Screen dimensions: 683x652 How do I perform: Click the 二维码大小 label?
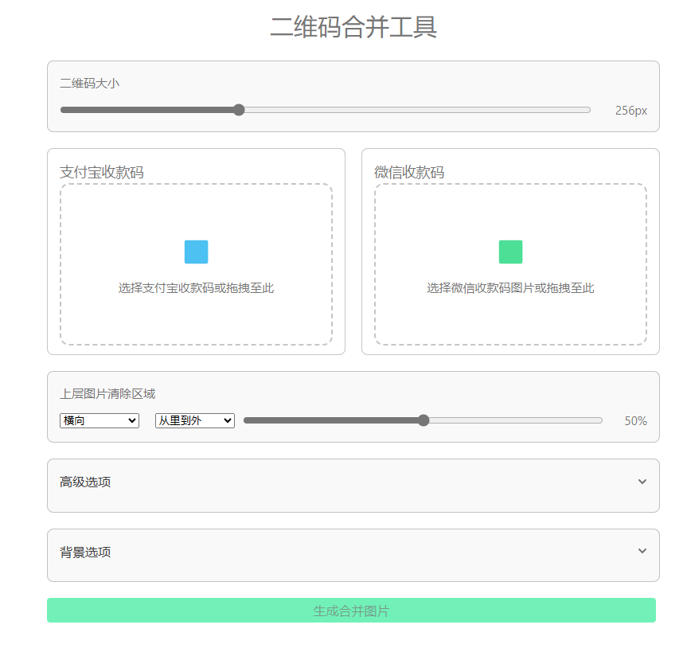[89, 83]
